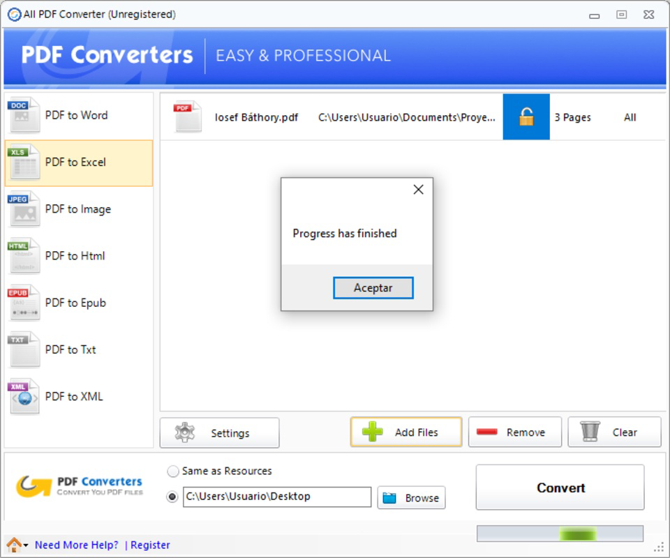This screenshot has height=558, width=670.
Task: Switch to PDF to Txt mode
Action: 79,350
